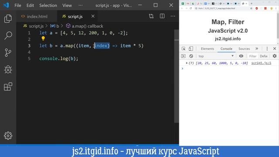Open the Selection menu
279x157 pixels.
pyautogui.click(x=48, y=5)
